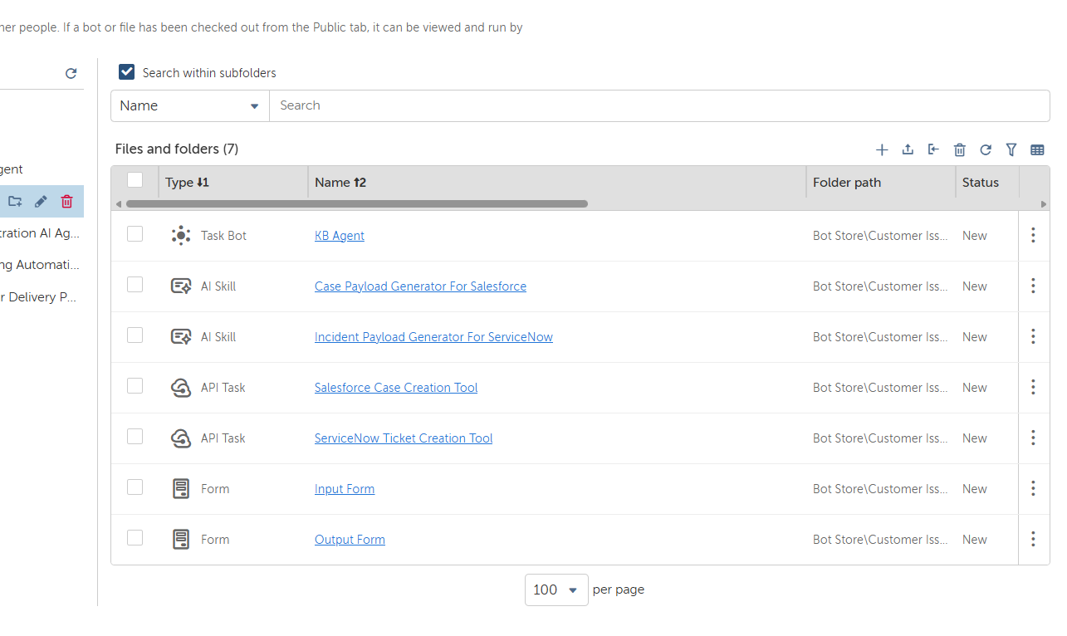Uncheck Search within subfolders
Screen dimensions: 1067x636
pyautogui.click(x=127, y=72)
